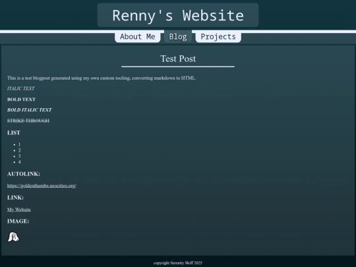The width and height of the screenshot is (356, 267).
Task: Click the STRIKE THROUGH text
Action: pos(28,121)
